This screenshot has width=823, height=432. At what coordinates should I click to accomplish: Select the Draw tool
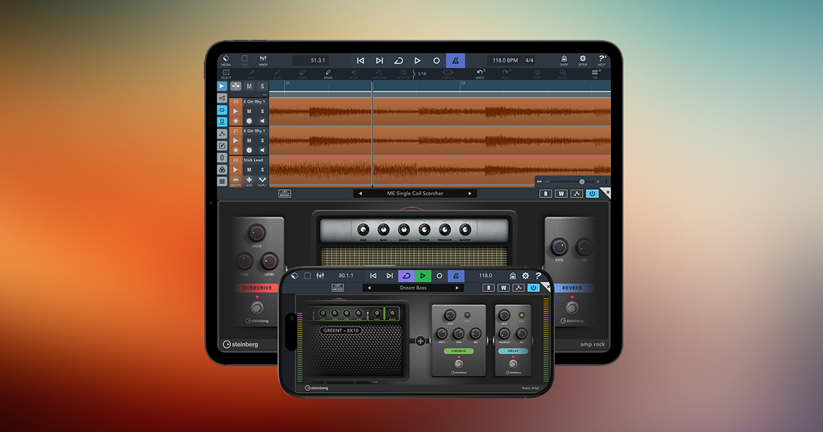coord(328,73)
